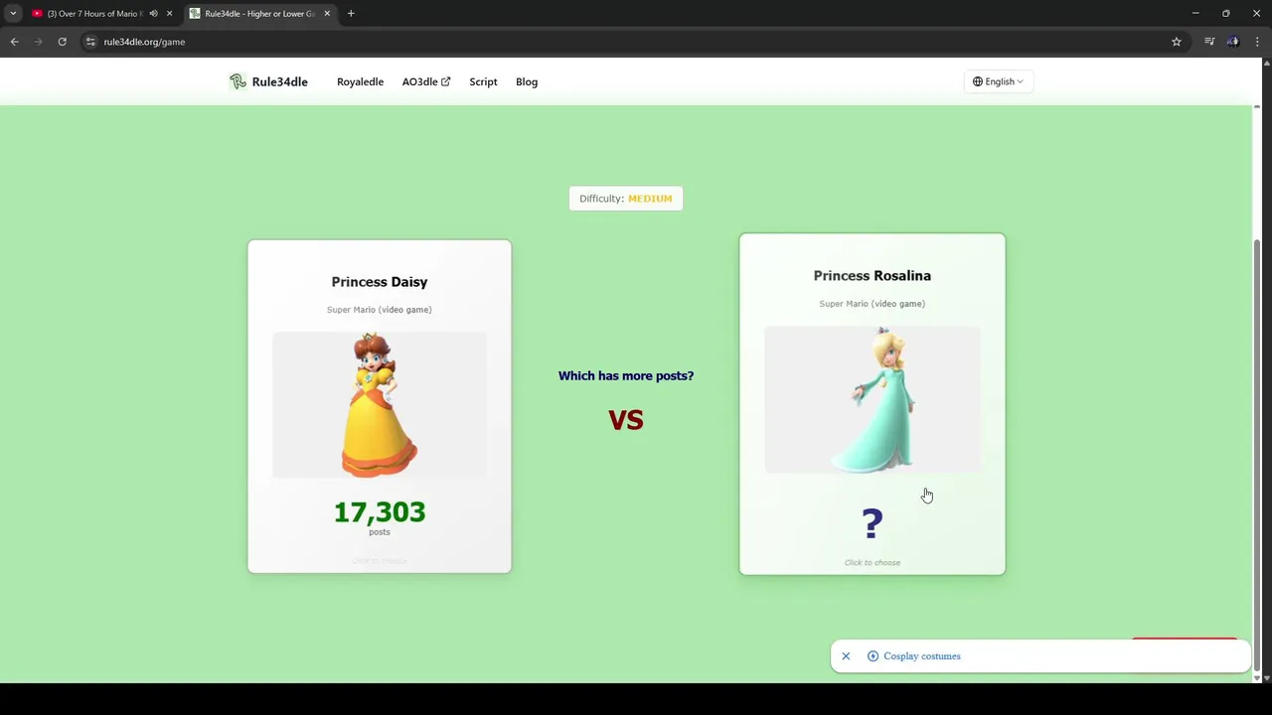Expand the tab search dropdown arrow

(x=13, y=14)
